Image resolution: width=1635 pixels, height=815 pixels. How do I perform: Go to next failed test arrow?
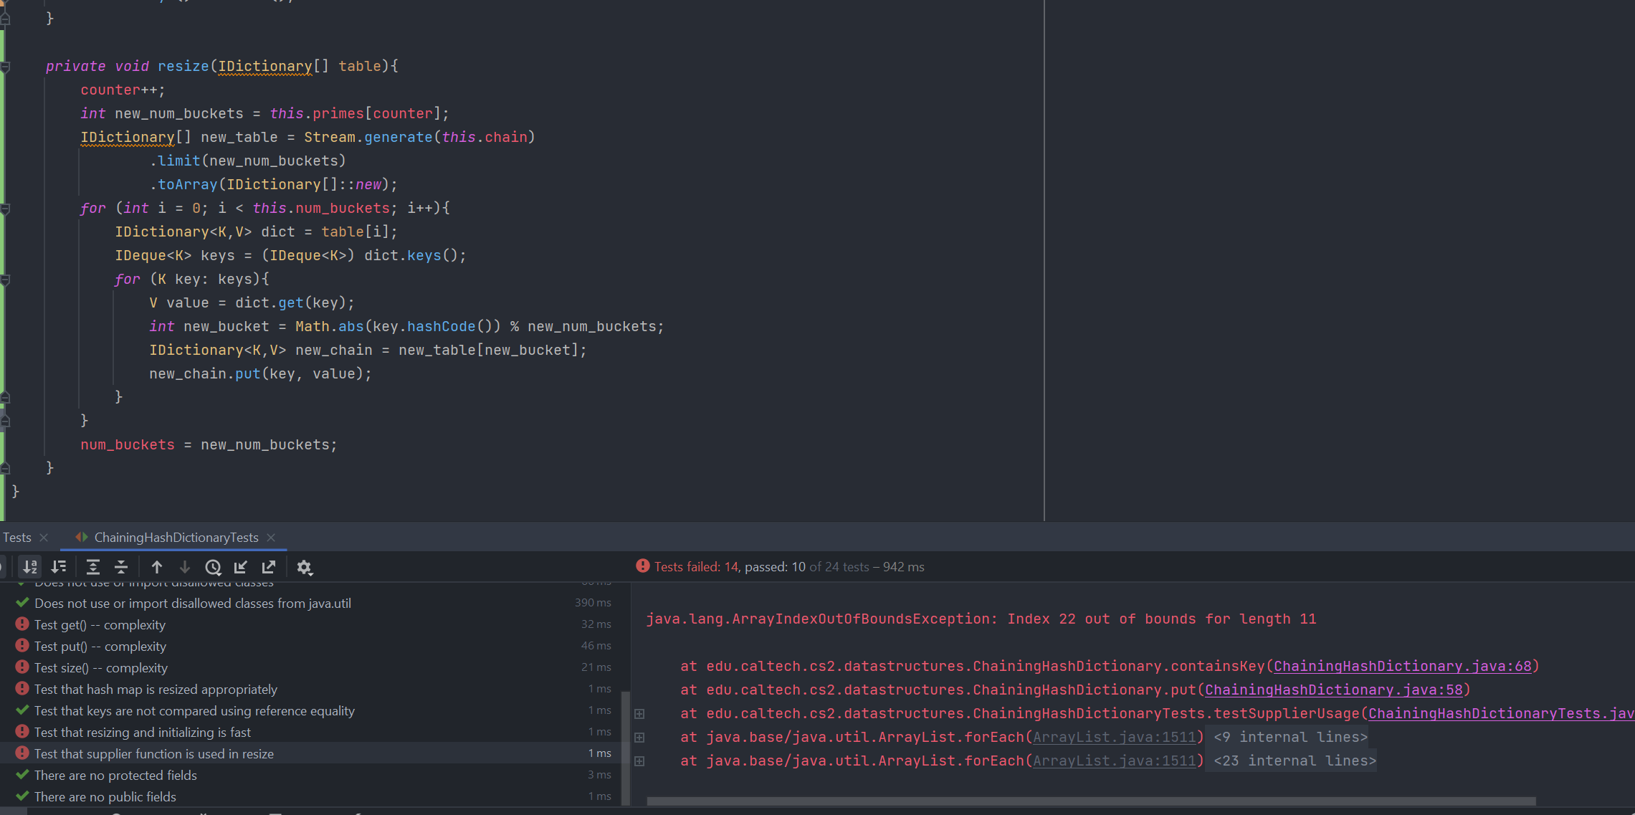pos(185,567)
